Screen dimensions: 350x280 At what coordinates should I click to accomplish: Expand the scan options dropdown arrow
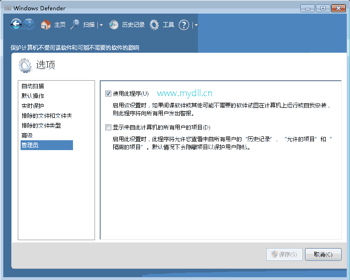101,25
